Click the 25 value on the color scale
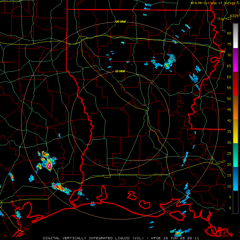240x240 pixels. tap(229, 154)
